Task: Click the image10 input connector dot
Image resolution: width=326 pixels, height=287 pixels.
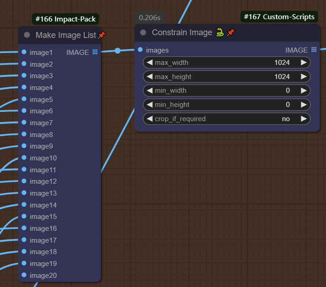Action: click(24, 158)
